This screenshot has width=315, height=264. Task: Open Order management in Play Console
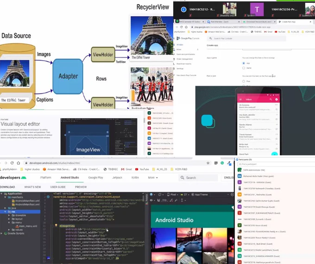pos(185,59)
